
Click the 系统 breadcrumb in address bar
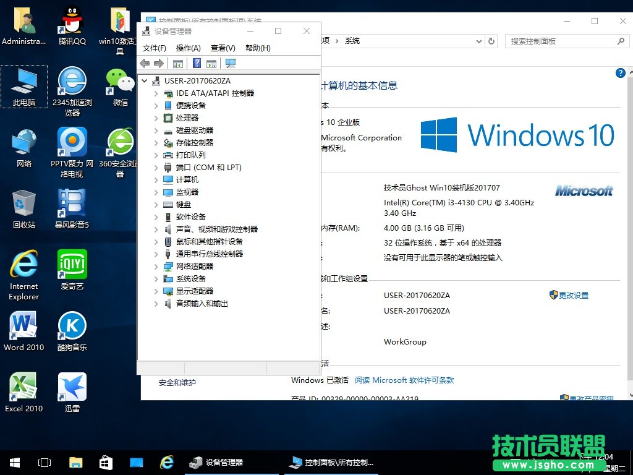[x=352, y=41]
